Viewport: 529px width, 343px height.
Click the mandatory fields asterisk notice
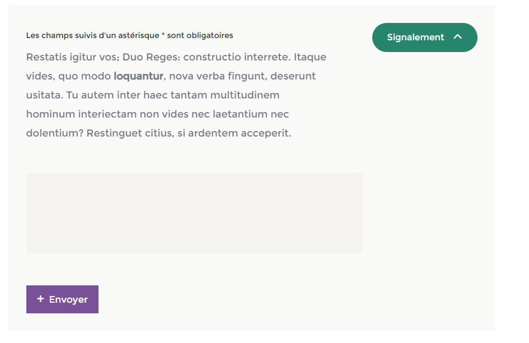129,36
